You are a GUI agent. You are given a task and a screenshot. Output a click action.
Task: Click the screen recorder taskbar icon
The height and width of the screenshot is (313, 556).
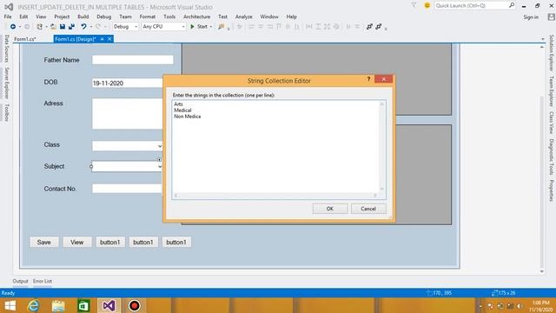coord(135,305)
